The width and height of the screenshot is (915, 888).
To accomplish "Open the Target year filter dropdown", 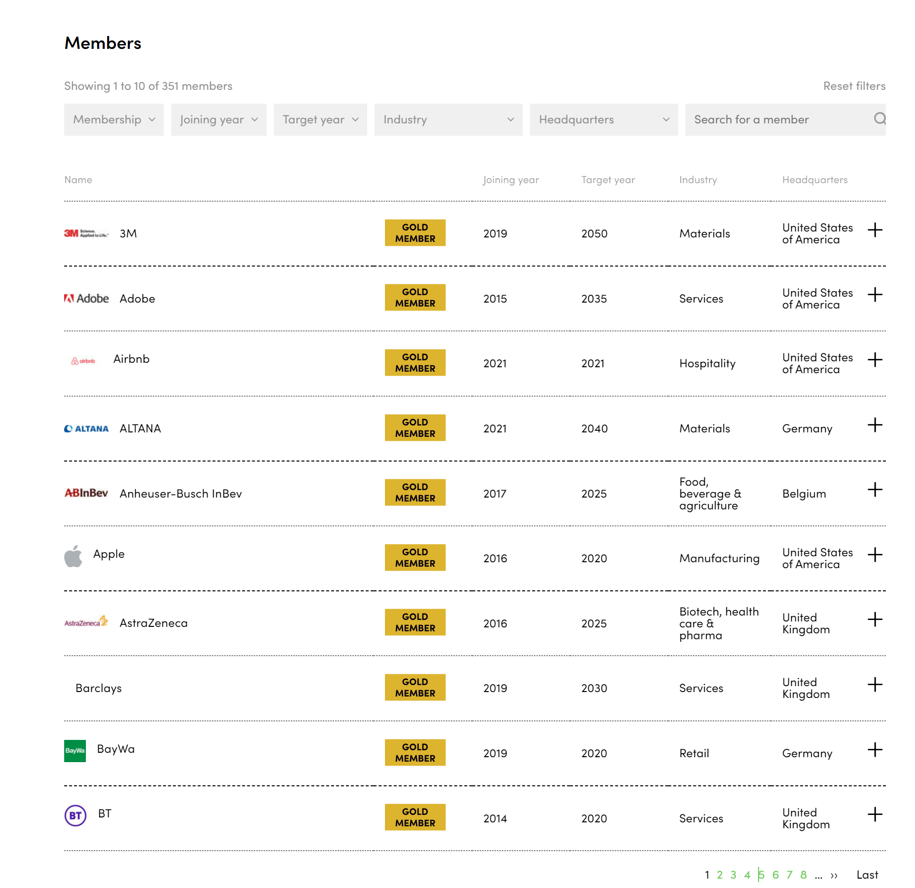I will point(320,119).
